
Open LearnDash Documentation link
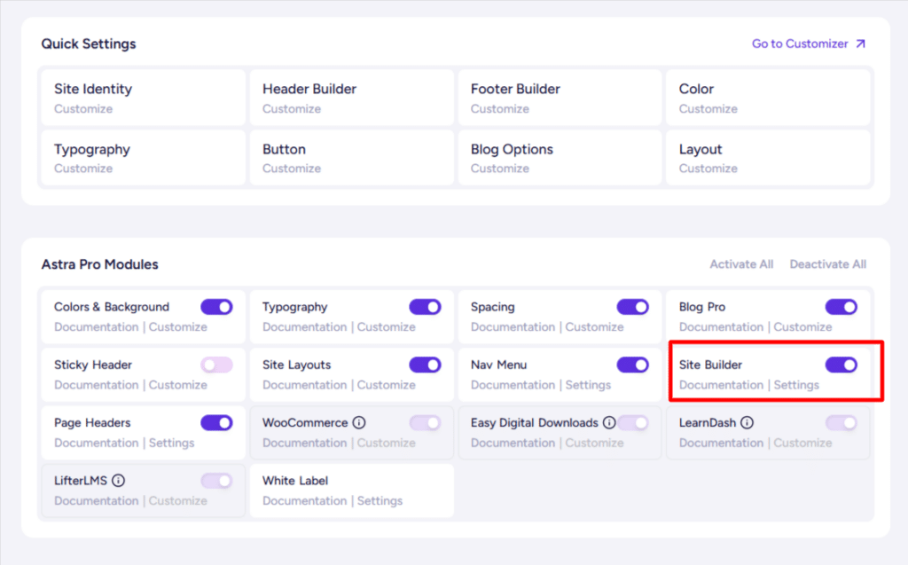pyautogui.click(x=721, y=443)
